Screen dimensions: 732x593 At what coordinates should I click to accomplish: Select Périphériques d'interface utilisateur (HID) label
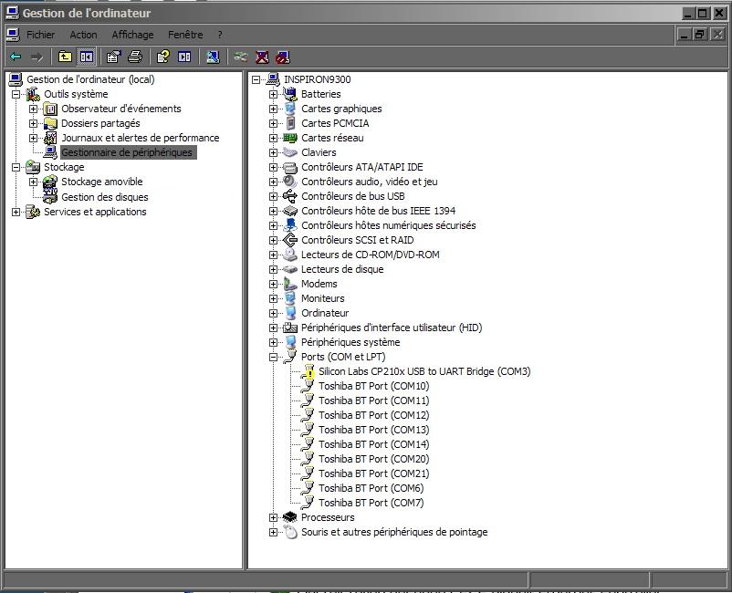pos(392,328)
